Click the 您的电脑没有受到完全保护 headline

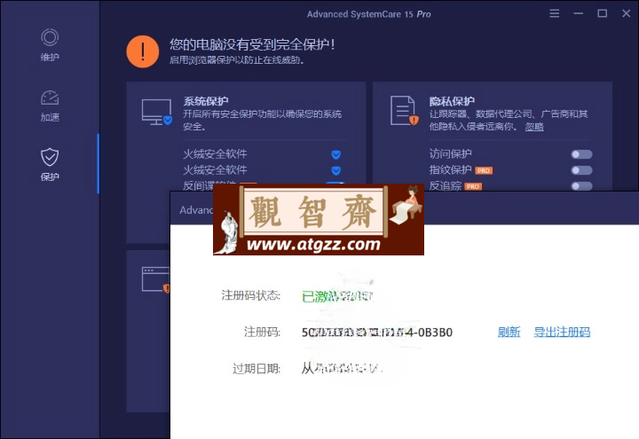(252, 44)
